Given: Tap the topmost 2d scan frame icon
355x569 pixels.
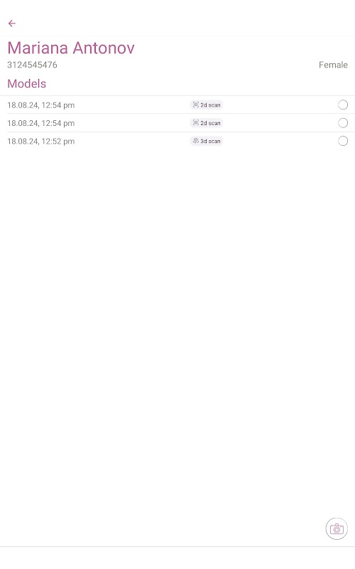Looking at the screenshot, I should (x=196, y=105).
